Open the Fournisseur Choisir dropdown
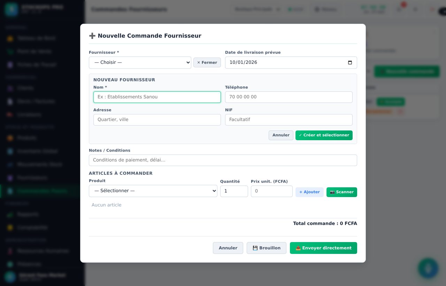 (x=140, y=63)
